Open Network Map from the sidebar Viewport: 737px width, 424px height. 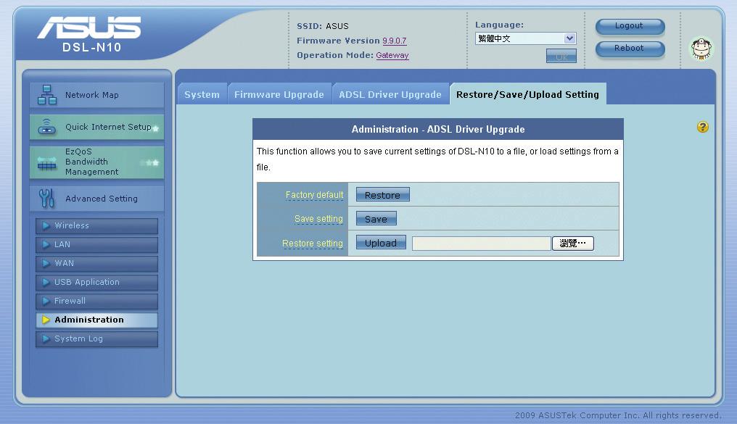click(x=96, y=95)
